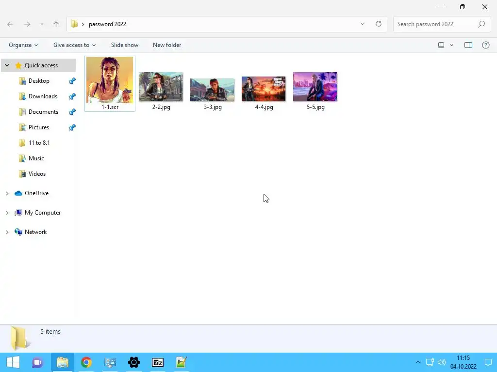497x372 pixels.
Task: Click password 2022 in the address bar
Action: tap(107, 24)
